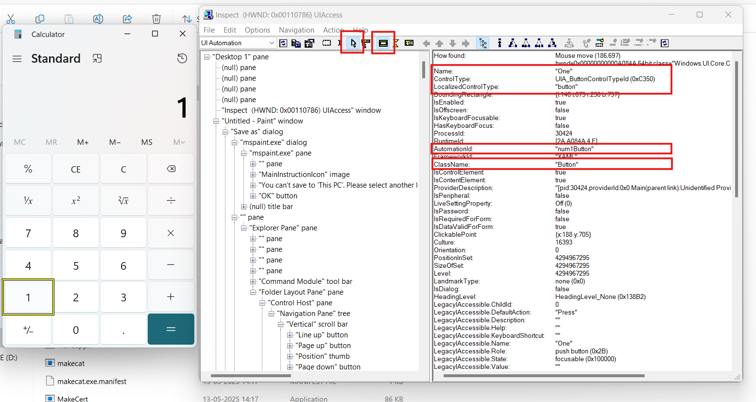The width and height of the screenshot is (756, 402).
Task: Click the divide operator button
Action: tap(171, 201)
